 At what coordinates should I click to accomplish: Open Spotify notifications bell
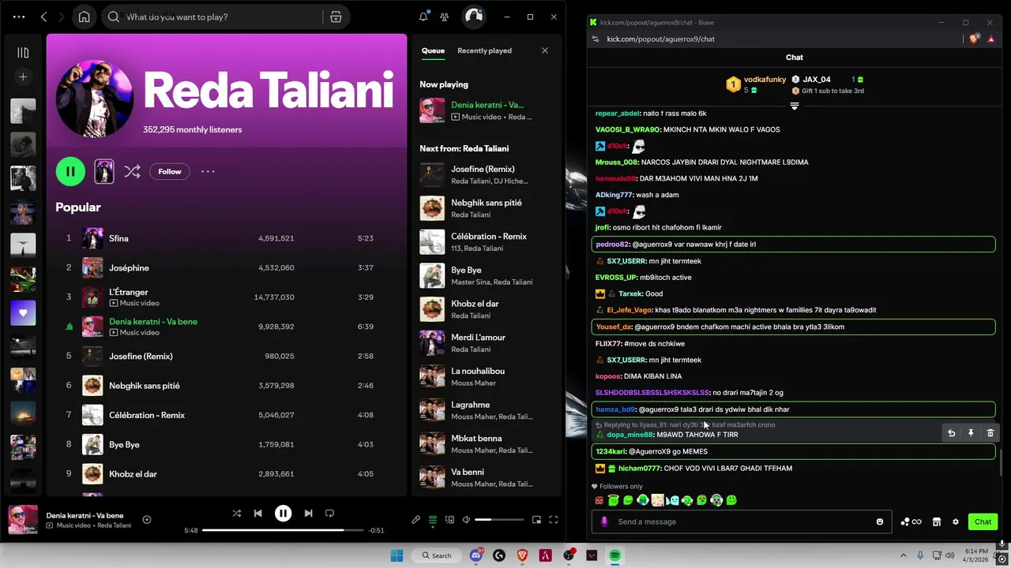click(423, 17)
